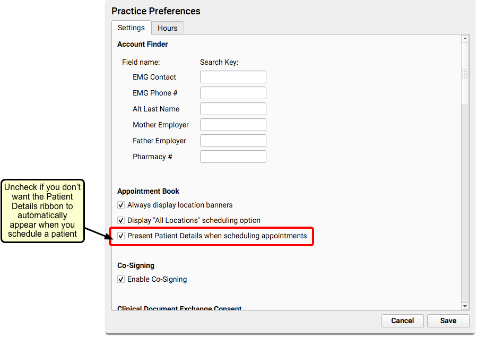Click the scrollbar down arrow

(x=464, y=306)
